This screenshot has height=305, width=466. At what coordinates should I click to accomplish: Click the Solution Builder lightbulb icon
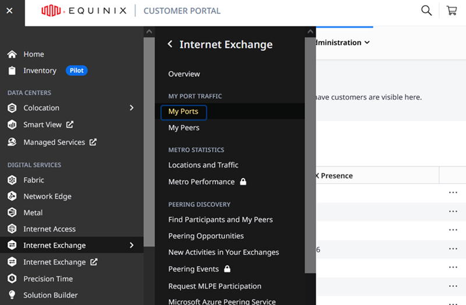pyautogui.click(x=12, y=295)
